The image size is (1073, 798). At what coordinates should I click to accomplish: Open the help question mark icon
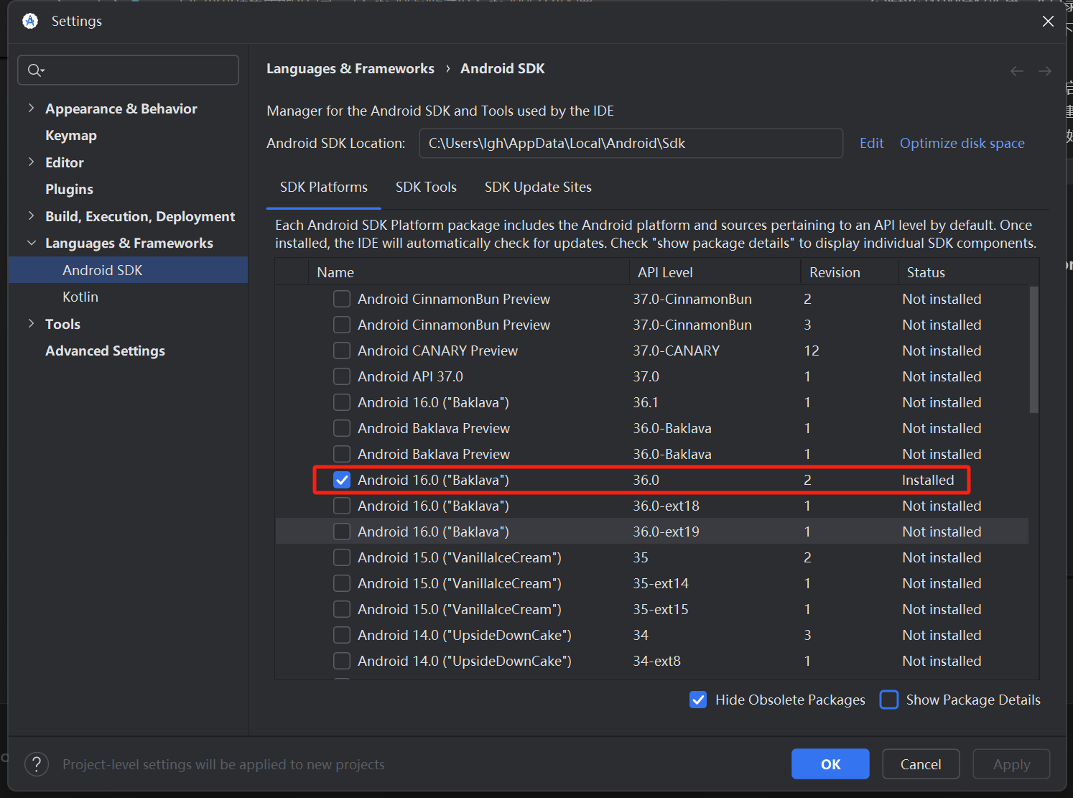coord(37,764)
